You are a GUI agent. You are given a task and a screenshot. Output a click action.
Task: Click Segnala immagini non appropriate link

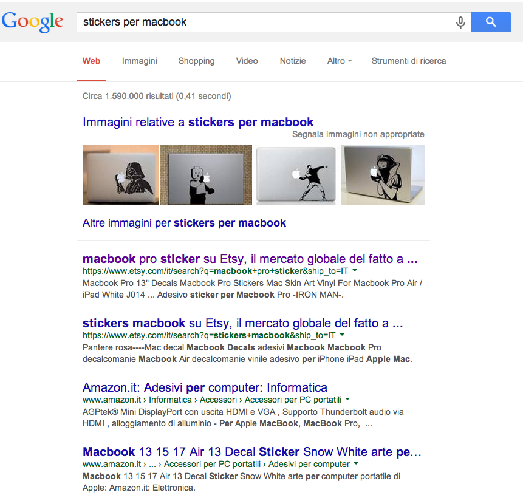coord(358,134)
